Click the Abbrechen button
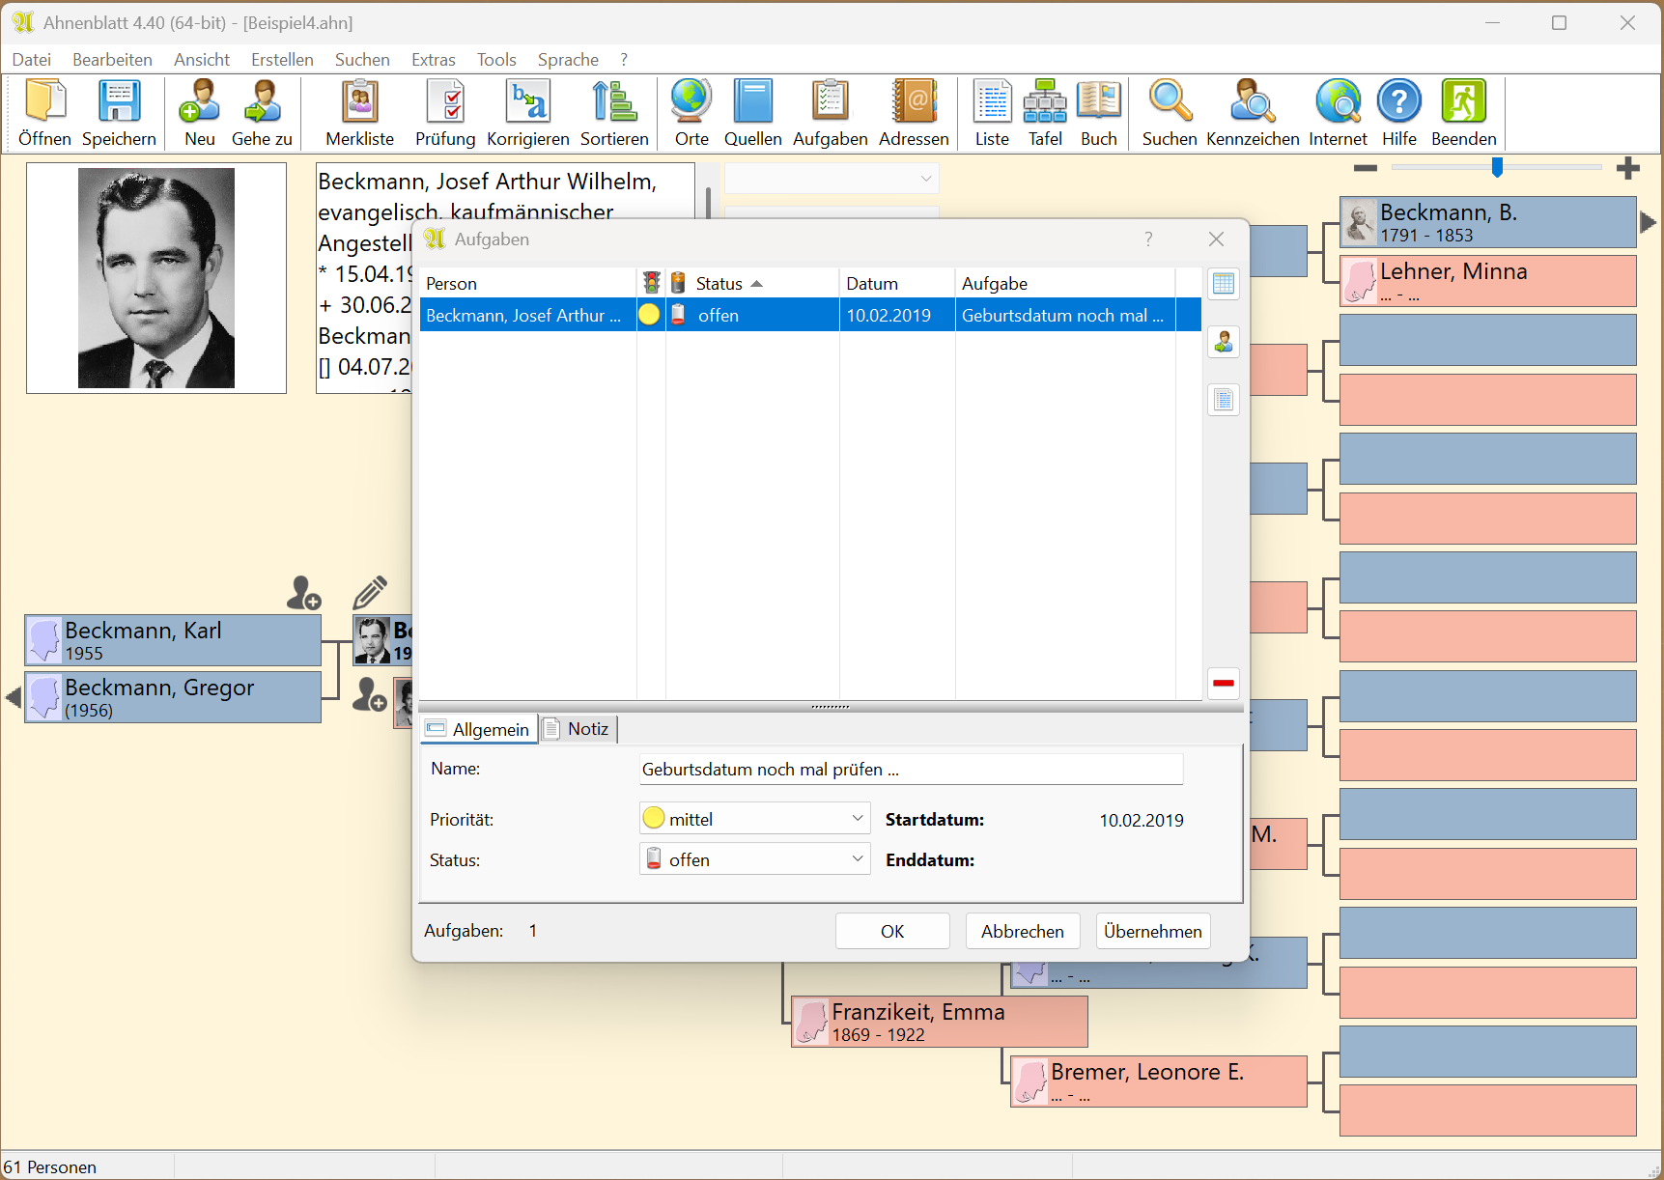Image resolution: width=1664 pixels, height=1180 pixels. coord(1022,932)
